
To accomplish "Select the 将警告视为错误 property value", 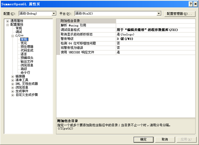I will tap(155, 48).
